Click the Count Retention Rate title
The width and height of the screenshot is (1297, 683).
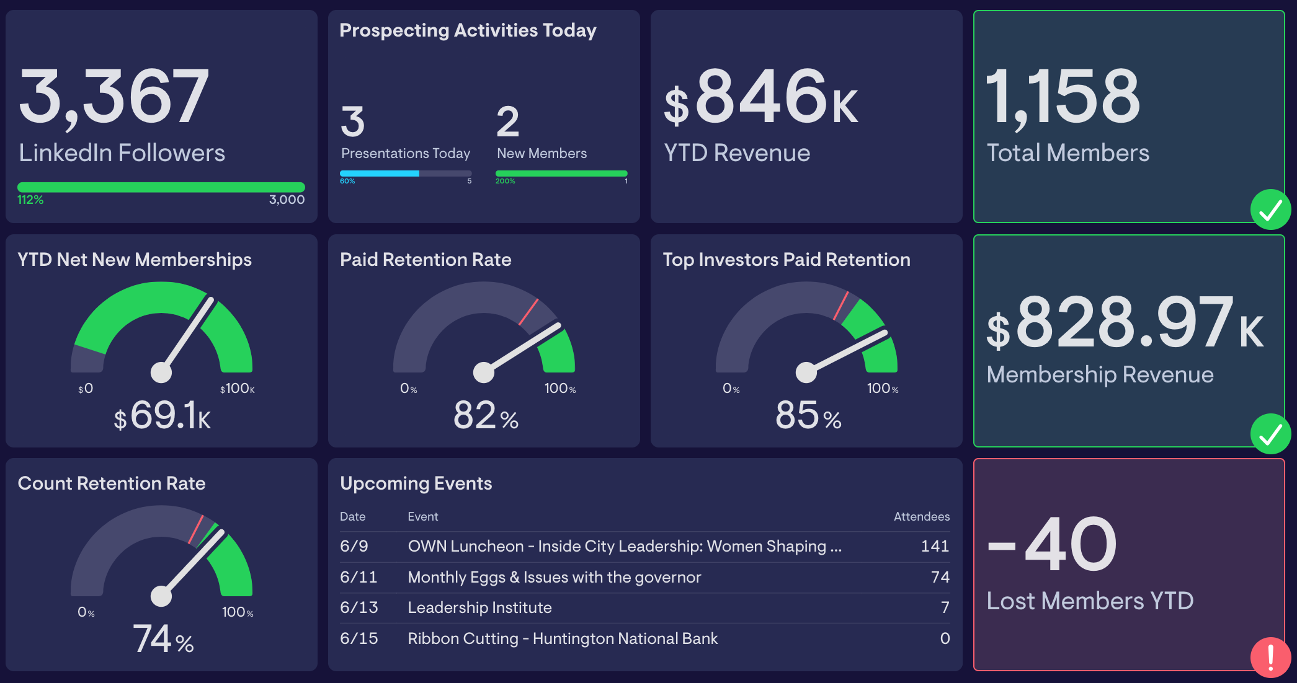click(112, 483)
